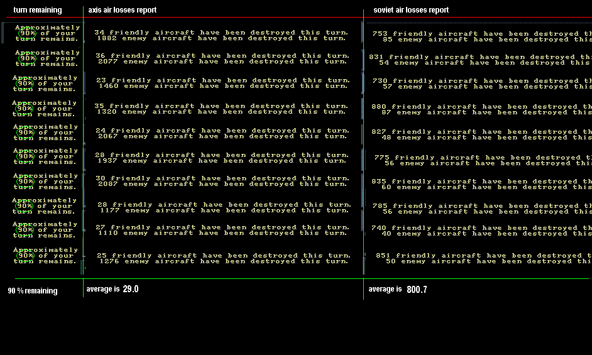This screenshot has width=592, height=355.
Task: Select the '740 friendly aircraft' soviet line
Action: 481,227
